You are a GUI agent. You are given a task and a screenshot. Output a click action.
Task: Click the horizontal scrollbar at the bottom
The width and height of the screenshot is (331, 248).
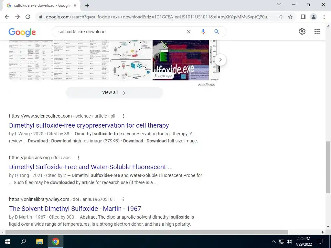tap(147, 232)
